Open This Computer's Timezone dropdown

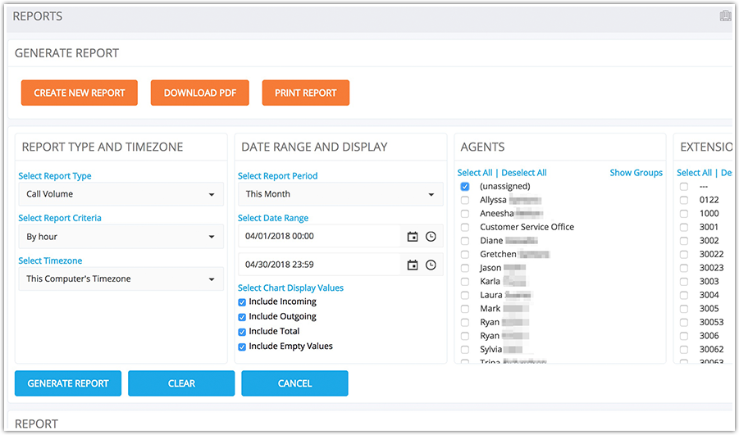pos(120,279)
